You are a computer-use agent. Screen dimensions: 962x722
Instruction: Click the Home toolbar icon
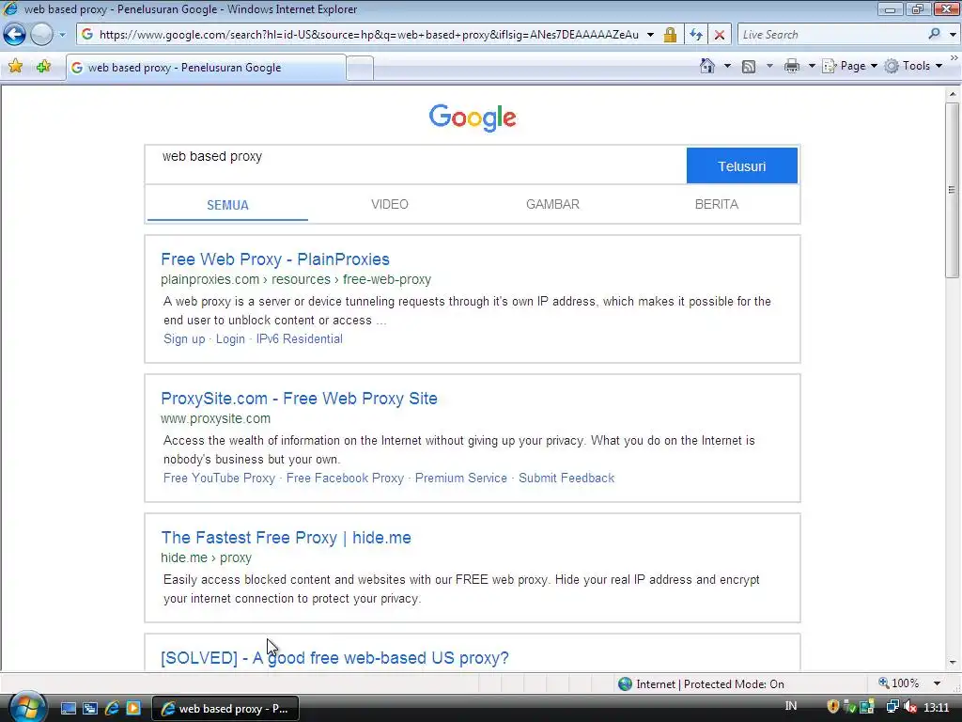707,66
